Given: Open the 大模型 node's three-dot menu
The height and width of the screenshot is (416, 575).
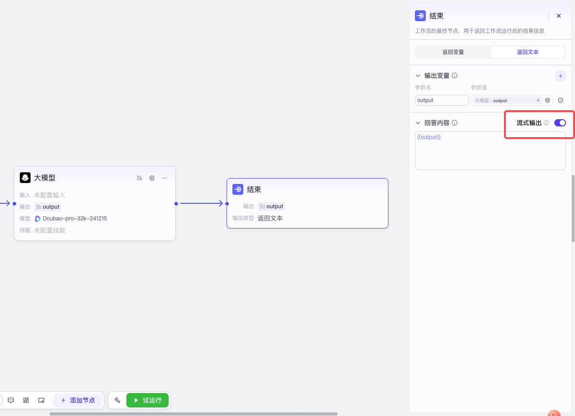Looking at the screenshot, I should click(165, 178).
